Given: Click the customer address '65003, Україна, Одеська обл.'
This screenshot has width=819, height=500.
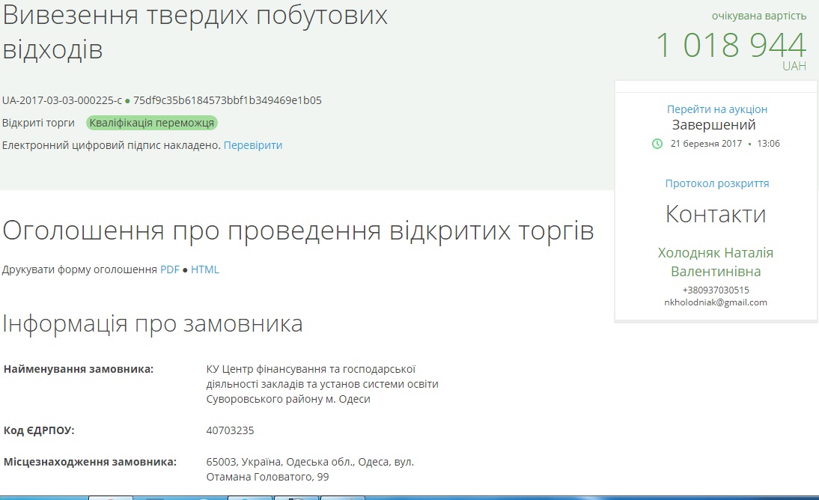Looking at the screenshot, I should pos(310,462).
